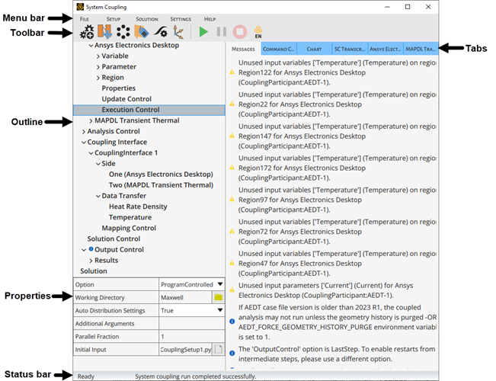Collapse the Data Transfer node chevron

coord(98,197)
